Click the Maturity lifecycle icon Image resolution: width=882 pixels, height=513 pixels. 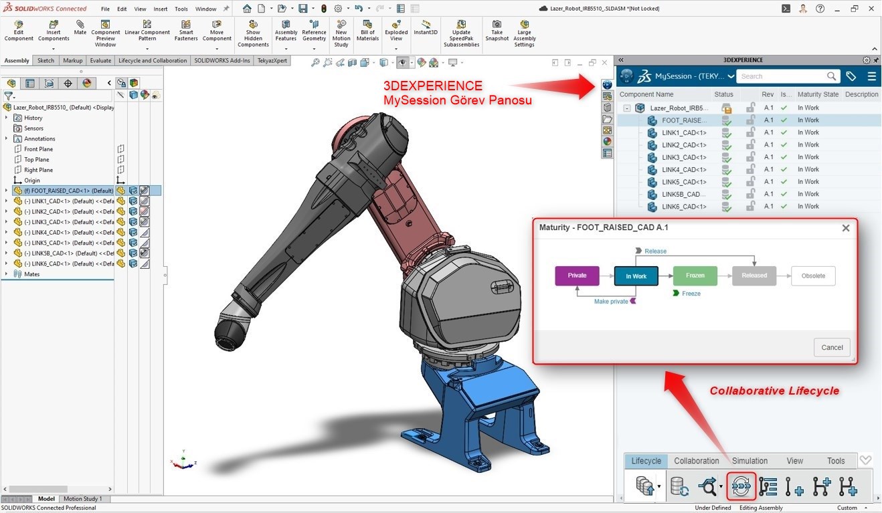click(741, 486)
